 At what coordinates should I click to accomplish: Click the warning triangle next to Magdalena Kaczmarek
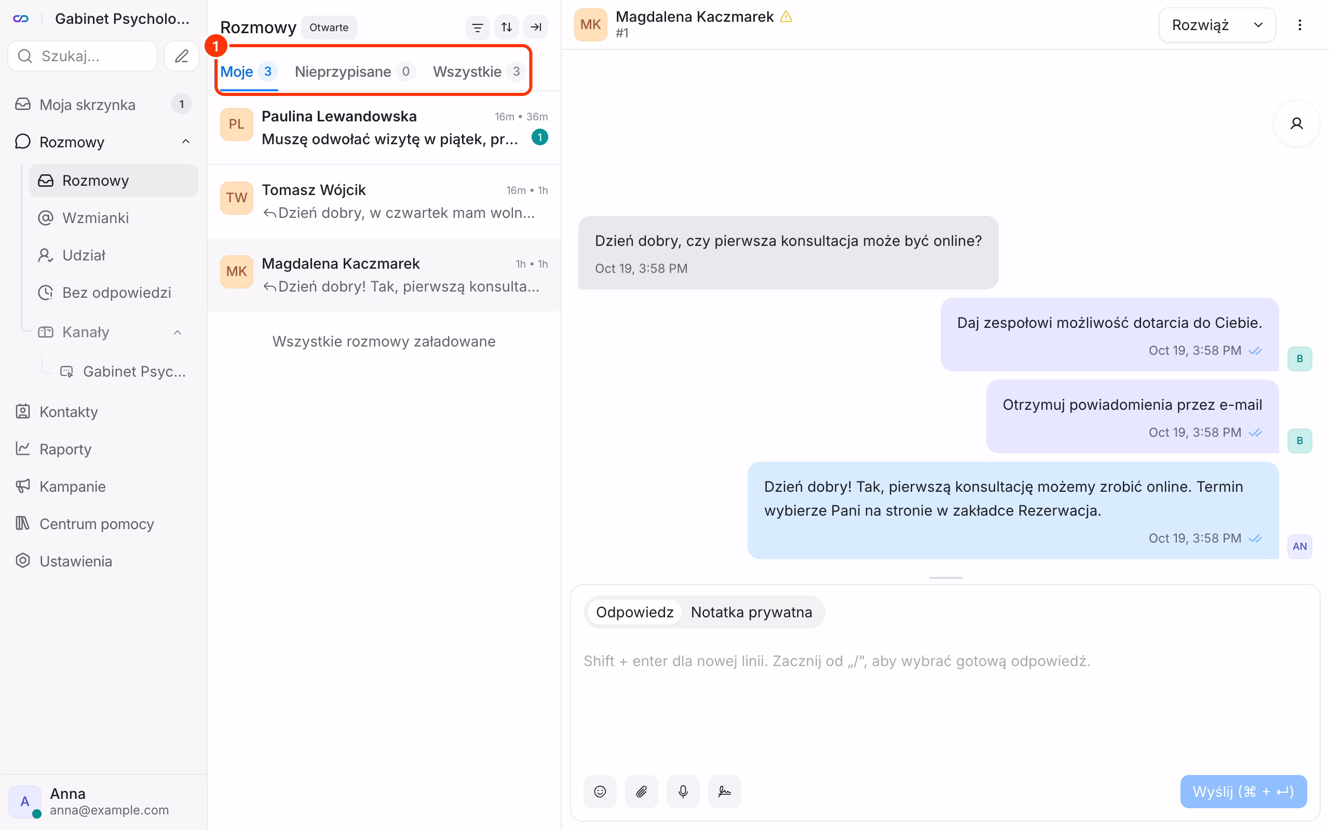click(786, 17)
